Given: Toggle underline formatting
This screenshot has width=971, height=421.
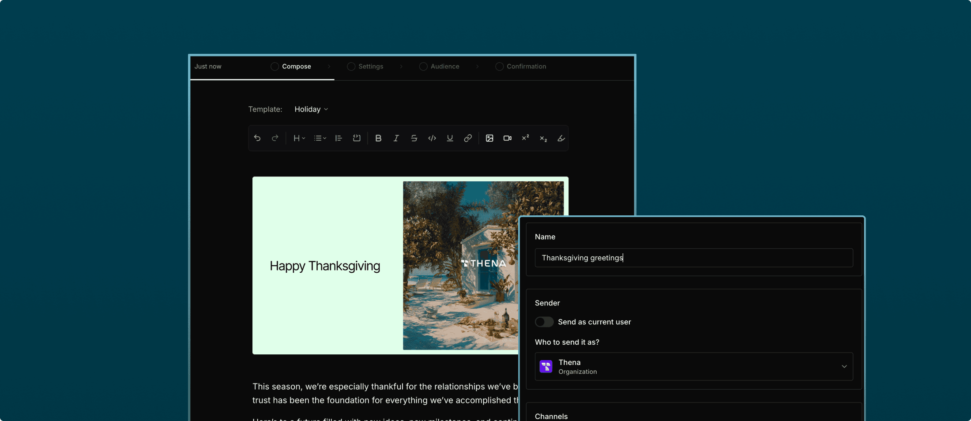Looking at the screenshot, I should click(450, 138).
